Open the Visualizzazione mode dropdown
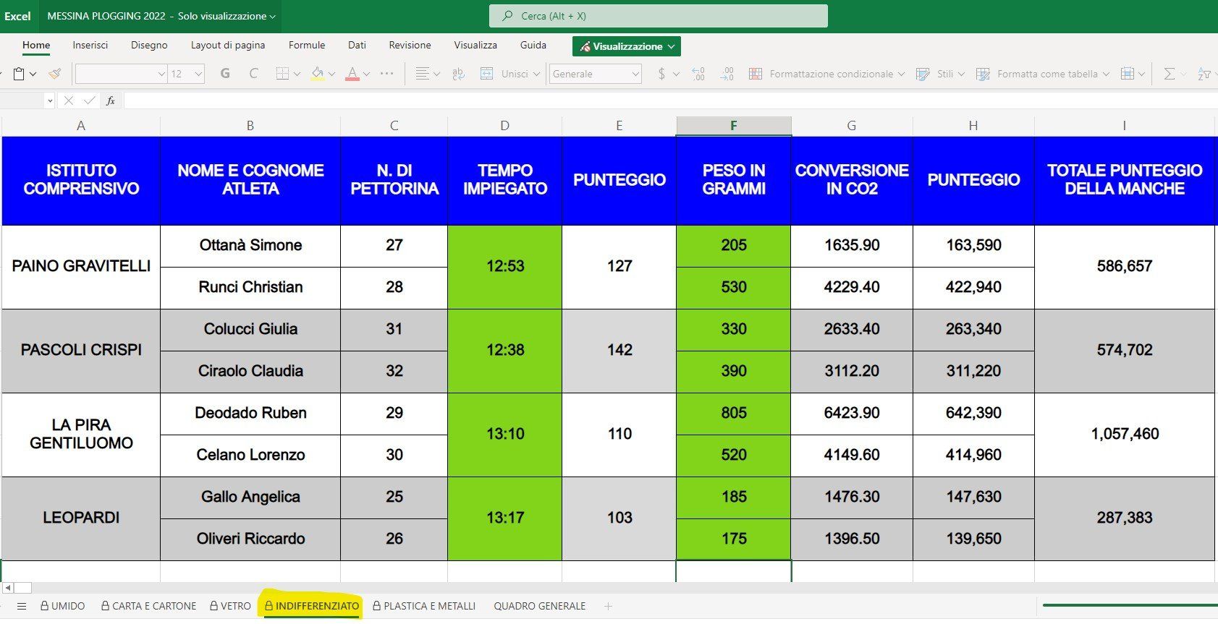The width and height of the screenshot is (1218, 624). coord(627,46)
